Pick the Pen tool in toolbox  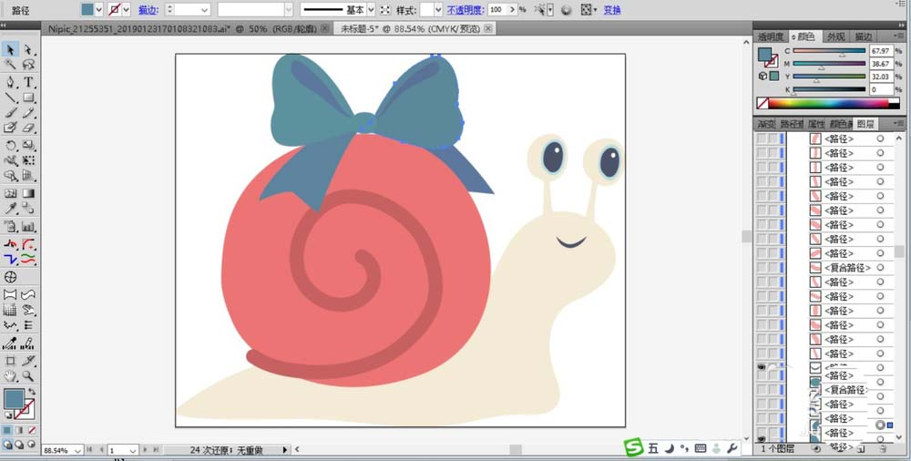(10, 82)
